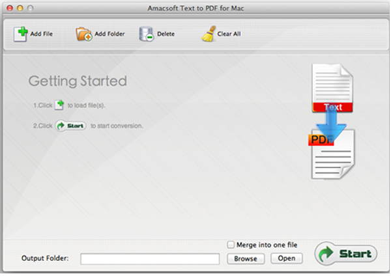Open the output folder with Open button
The height and width of the screenshot is (276, 391).
pyautogui.click(x=287, y=258)
